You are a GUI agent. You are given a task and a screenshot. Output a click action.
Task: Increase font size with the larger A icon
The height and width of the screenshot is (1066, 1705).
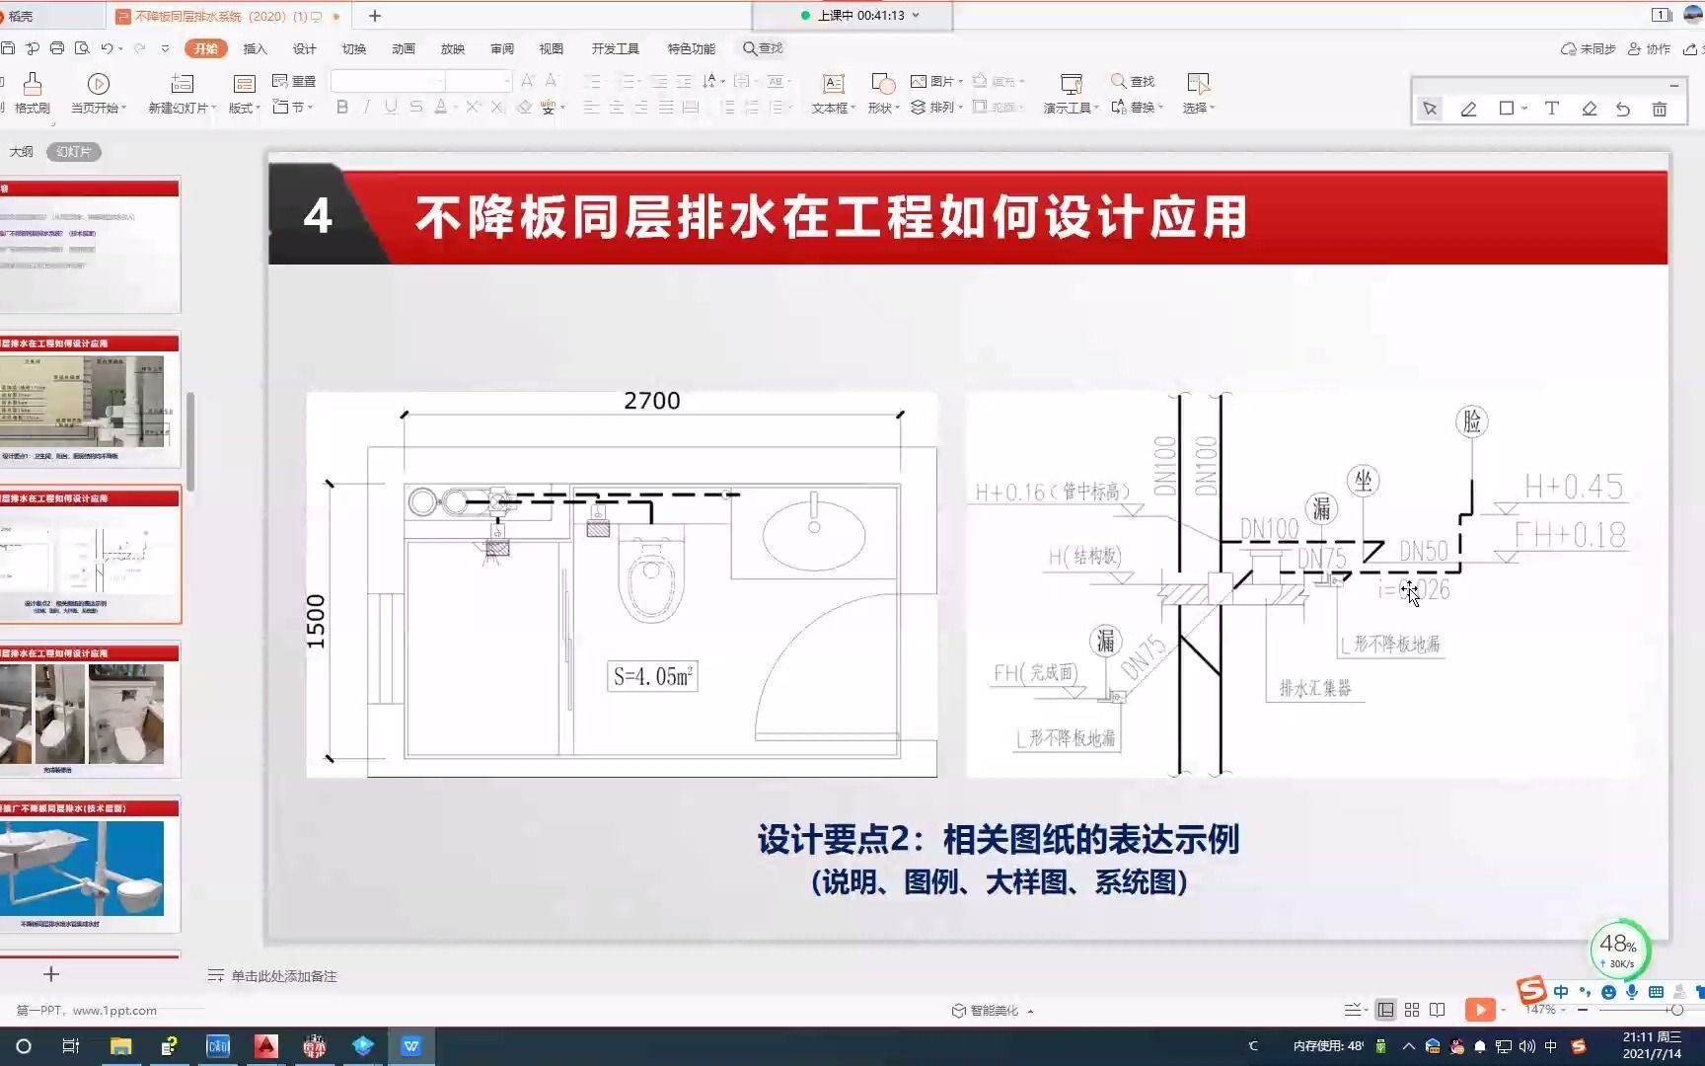pos(528,81)
